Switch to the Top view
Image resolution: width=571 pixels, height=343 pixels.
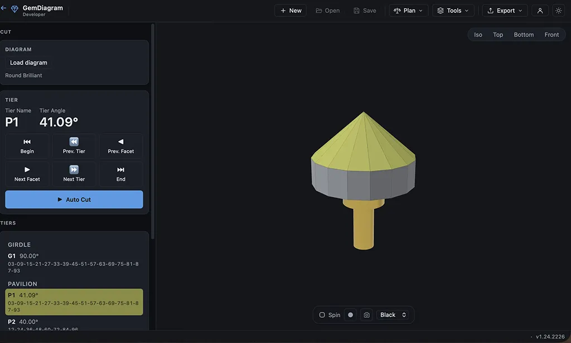pyautogui.click(x=498, y=35)
